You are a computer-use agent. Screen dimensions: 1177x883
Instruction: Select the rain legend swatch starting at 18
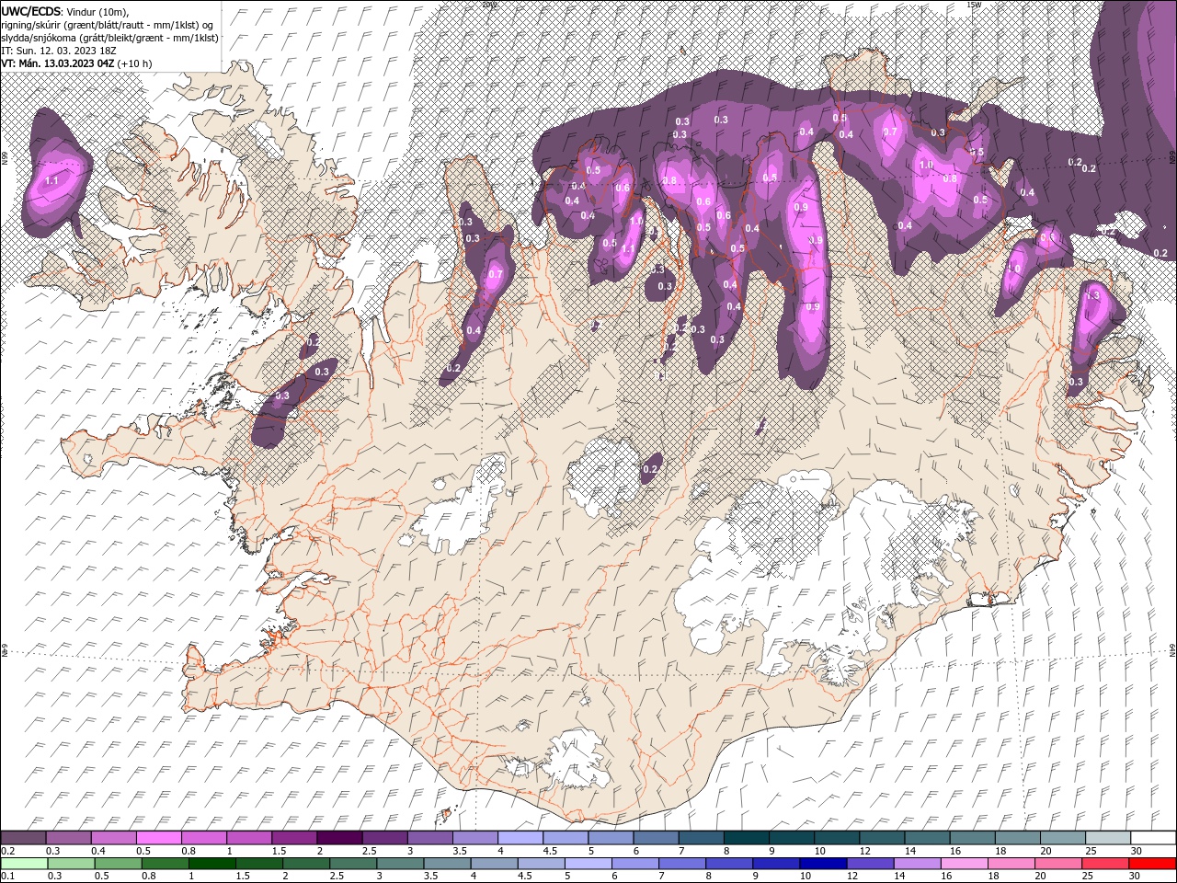click(x=1011, y=864)
